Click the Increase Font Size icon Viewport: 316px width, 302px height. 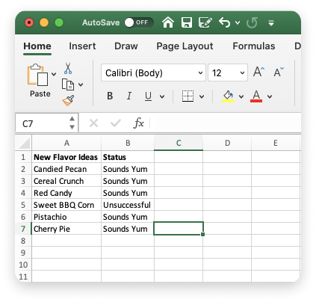pyautogui.click(x=258, y=72)
